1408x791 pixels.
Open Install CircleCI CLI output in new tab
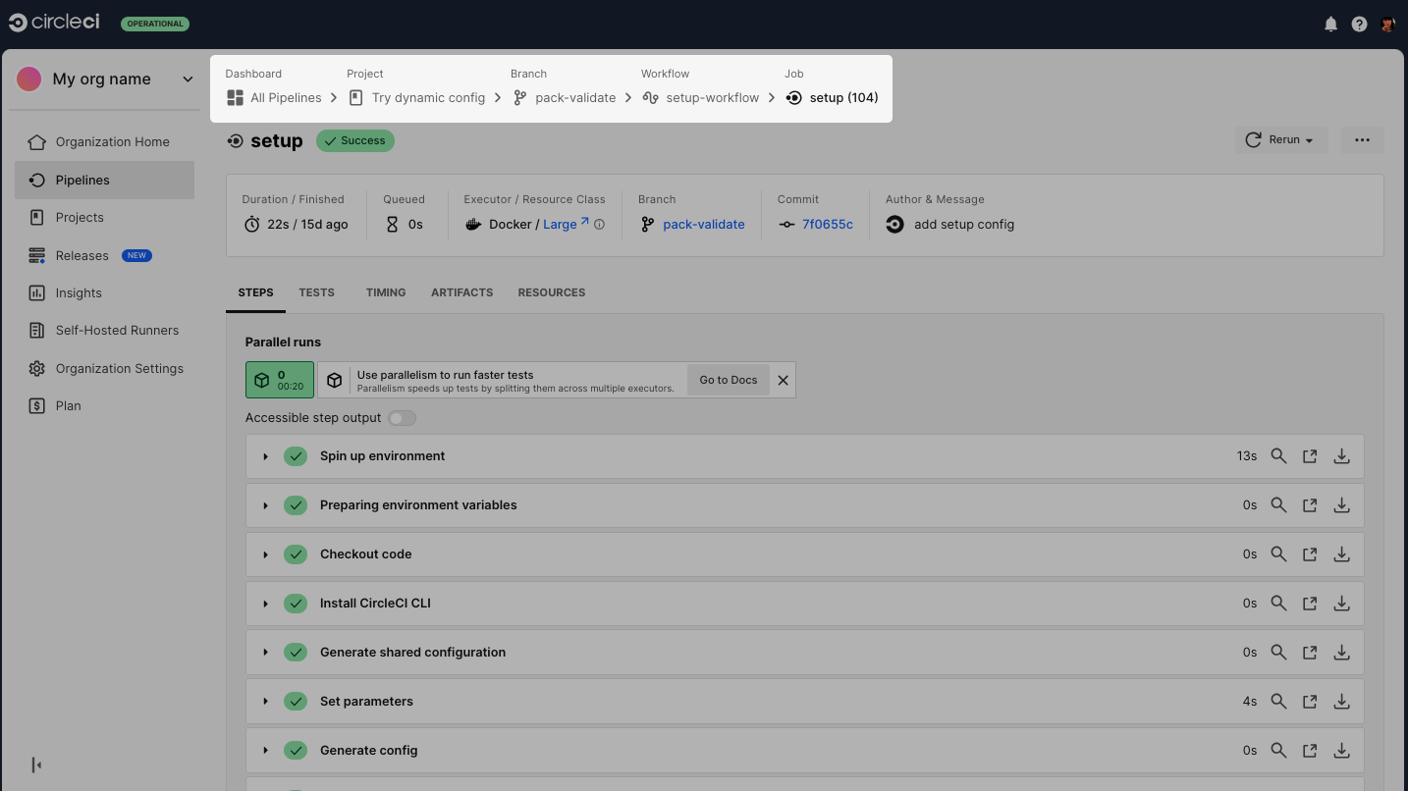[1310, 604]
